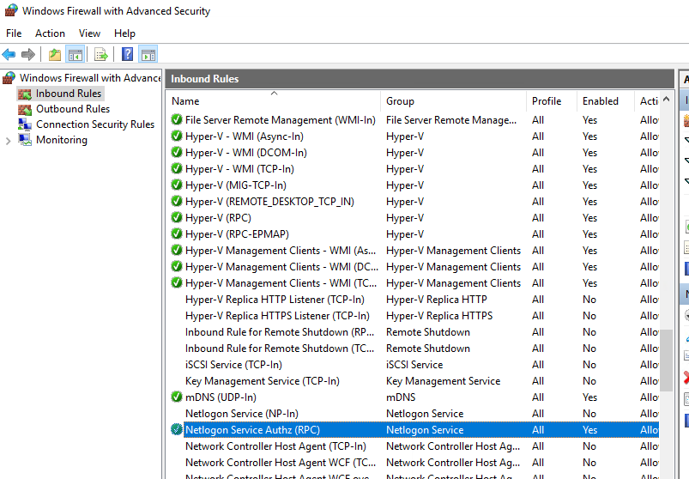Image resolution: width=689 pixels, height=479 pixels.
Task: Click green check icon for Hyper-V - WMI (DCOM-In)
Action: pos(177,152)
